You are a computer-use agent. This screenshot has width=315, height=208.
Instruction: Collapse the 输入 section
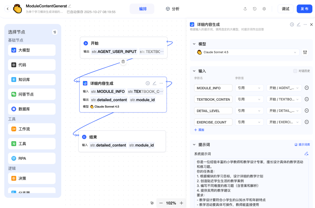[x=194, y=71]
